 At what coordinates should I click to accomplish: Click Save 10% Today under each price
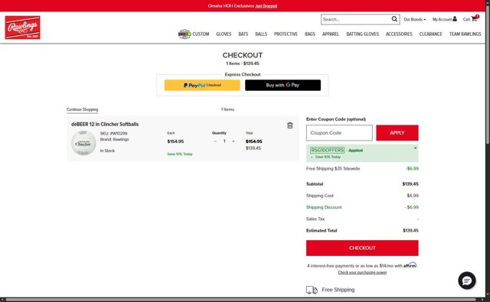coord(180,154)
